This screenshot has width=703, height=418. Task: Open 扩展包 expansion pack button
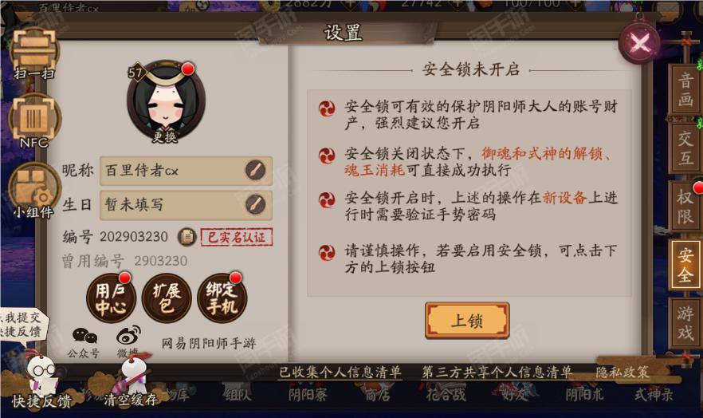click(x=167, y=298)
